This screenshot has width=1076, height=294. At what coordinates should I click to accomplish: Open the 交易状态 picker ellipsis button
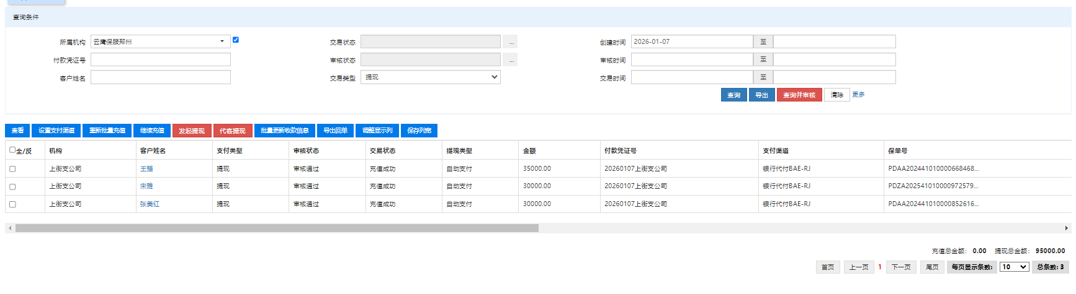510,42
